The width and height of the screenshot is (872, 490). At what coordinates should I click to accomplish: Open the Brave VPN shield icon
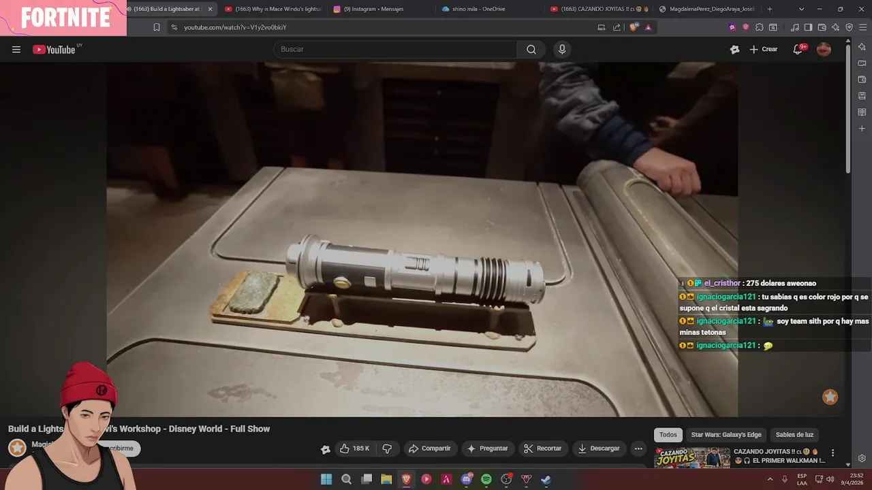pyautogui.click(x=849, y=27)
